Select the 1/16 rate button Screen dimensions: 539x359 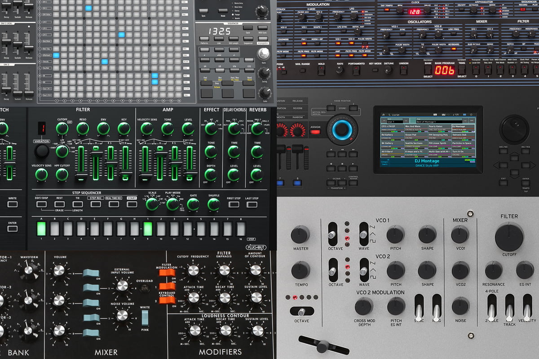pos(234,60)
